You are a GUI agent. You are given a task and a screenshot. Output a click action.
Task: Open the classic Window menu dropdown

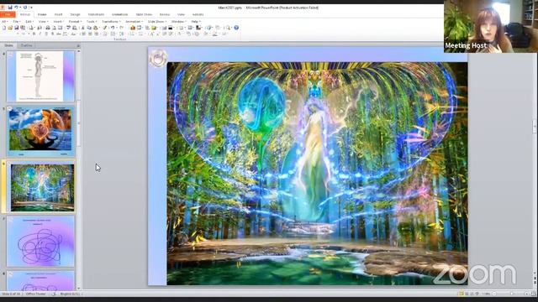point(179,22)
